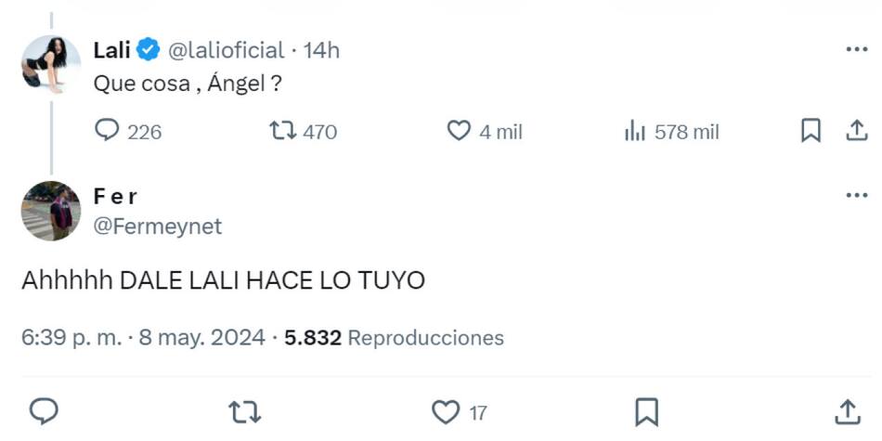The image size is (882, 441).
Task: Click the Lali display name
Action: (x=112, y=50)
